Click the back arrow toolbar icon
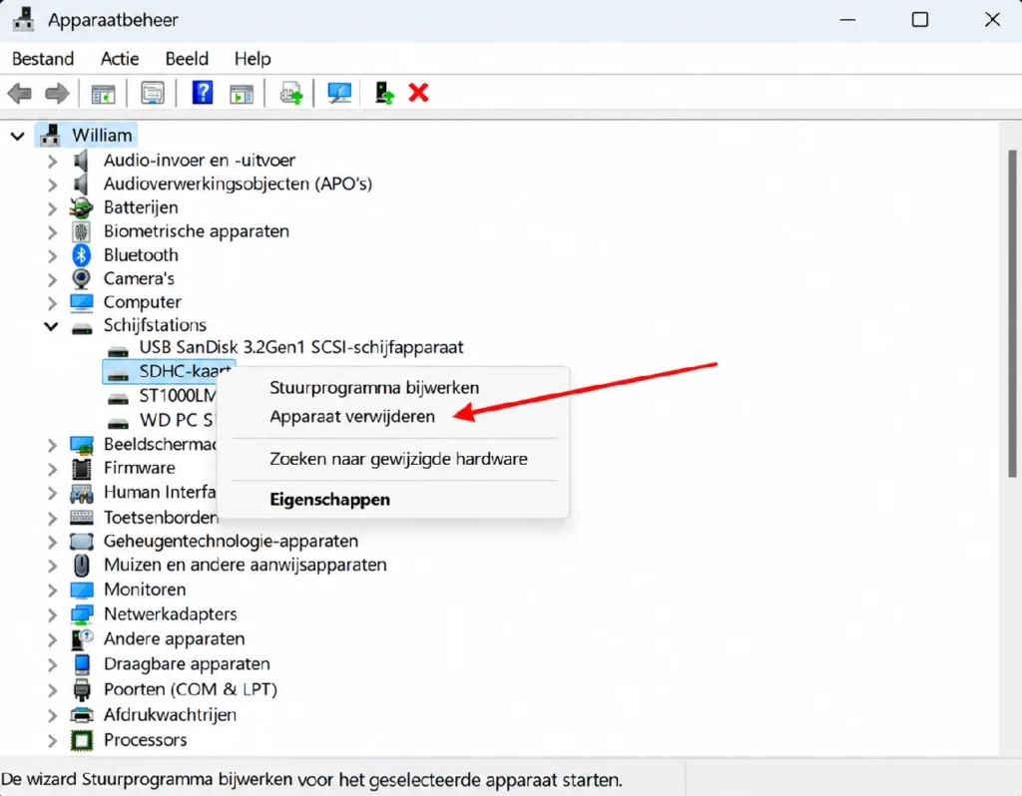Image resolution: width=1022 pixels, height=796 pixels. [20, 93]
